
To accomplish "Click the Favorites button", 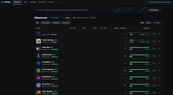I will 54,18.
